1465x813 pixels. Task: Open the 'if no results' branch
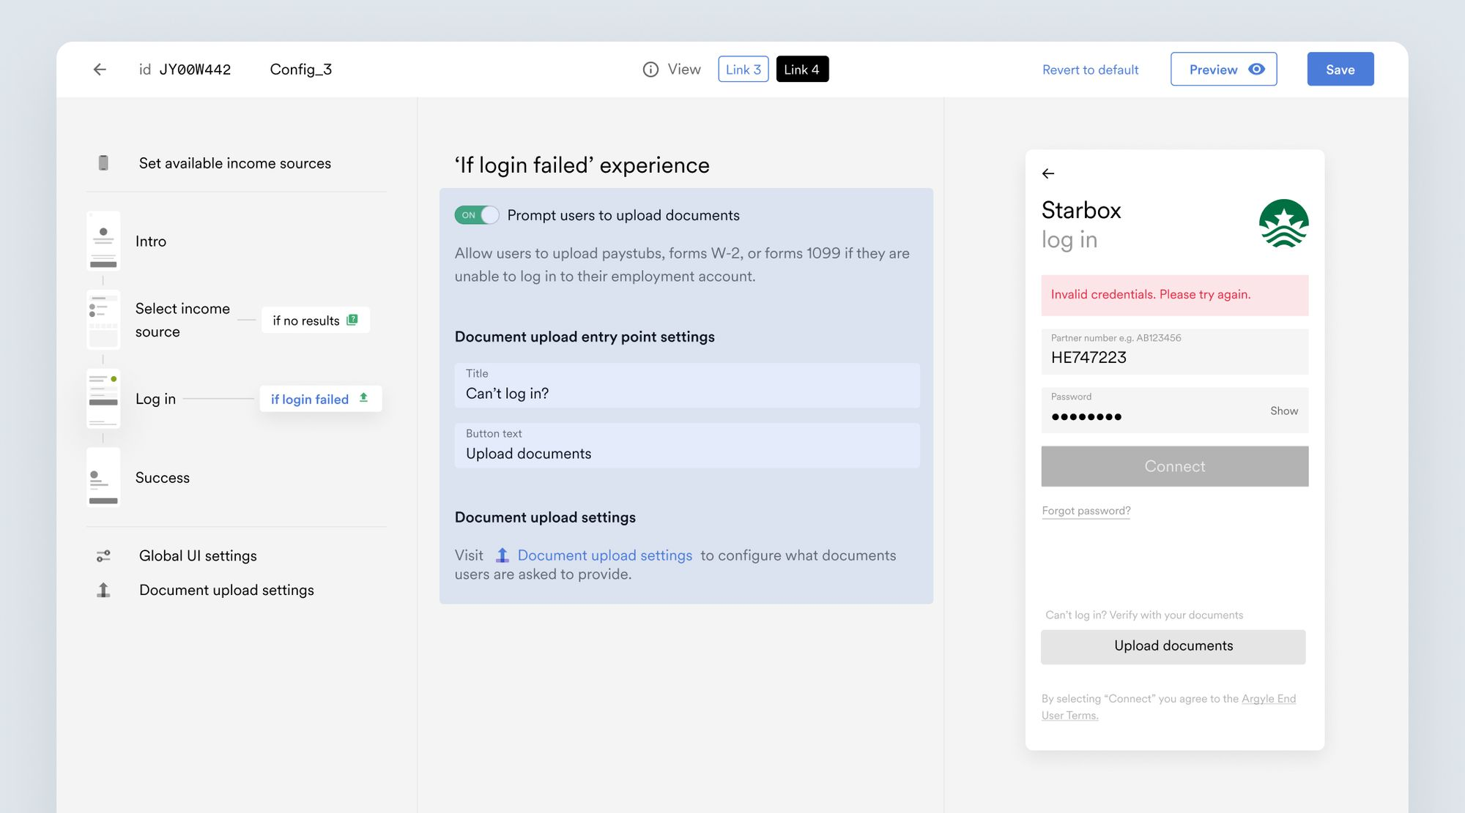(315, 321)
